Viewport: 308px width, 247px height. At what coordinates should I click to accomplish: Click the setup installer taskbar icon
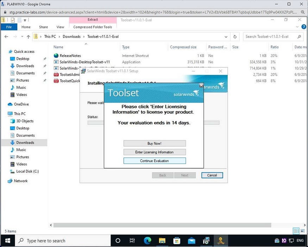click(x=206, y=241)
